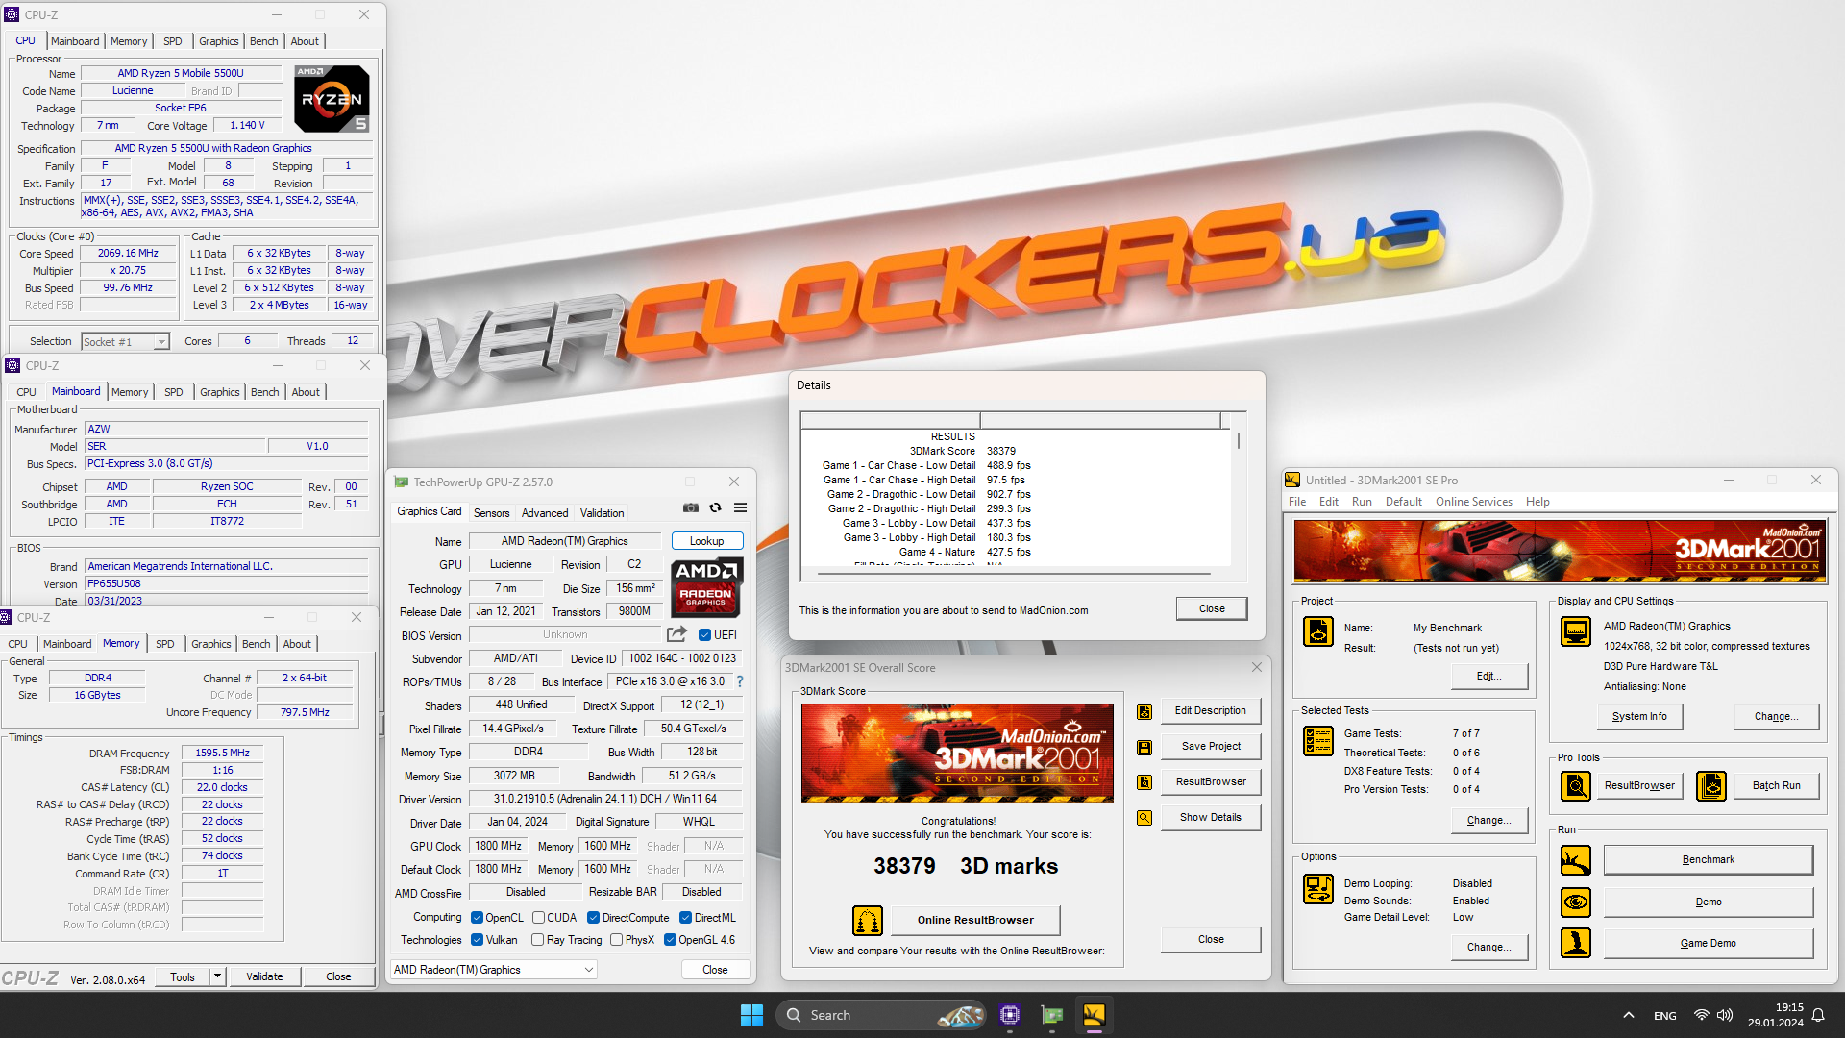Toggle the Vulkan checkbox
This screenshot has width=1845, height=1038.
(477, 940)
